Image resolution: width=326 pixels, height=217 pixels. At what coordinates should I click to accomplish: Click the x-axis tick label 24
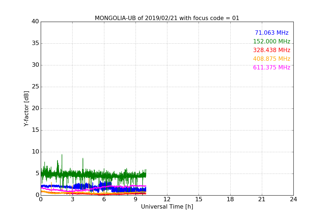(x=293, y=199)
